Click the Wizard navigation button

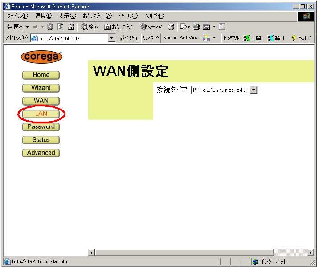tap(41, 88)
